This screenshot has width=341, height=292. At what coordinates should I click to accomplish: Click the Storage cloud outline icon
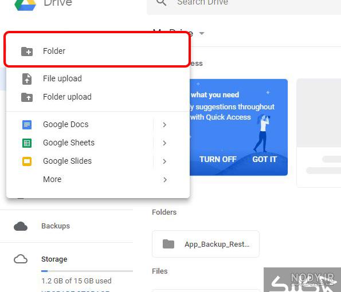click(21, 259)
